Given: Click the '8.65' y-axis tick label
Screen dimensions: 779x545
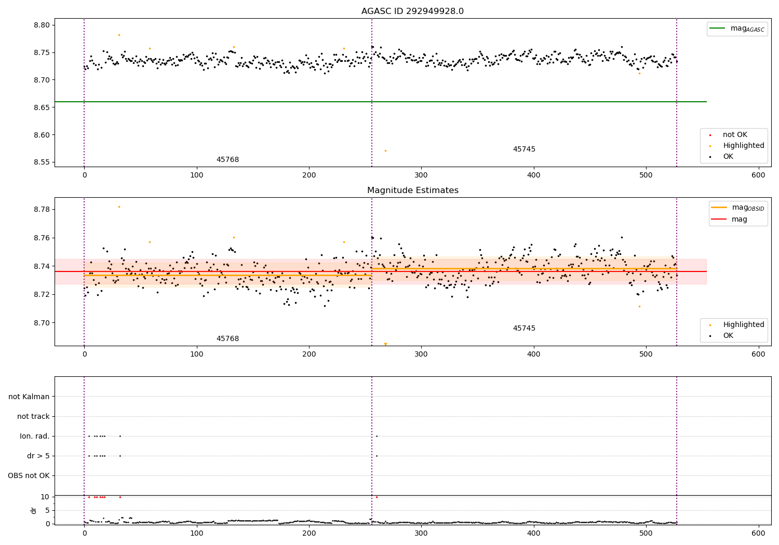Looking at the screenshot, I should (42, 107).
